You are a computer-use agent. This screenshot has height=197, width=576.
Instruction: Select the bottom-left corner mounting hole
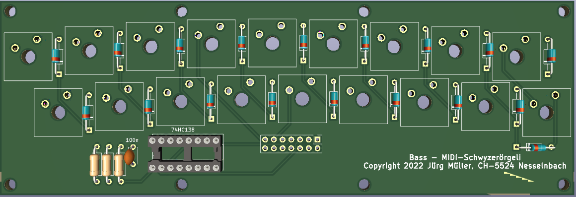10,184
